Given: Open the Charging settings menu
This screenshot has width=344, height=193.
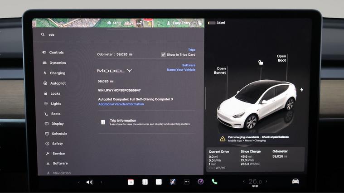Looking at the screenshot, I should point(57,73).
